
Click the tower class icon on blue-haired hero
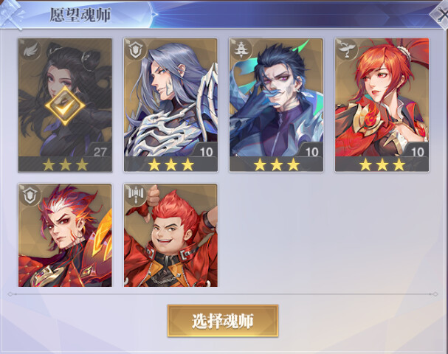(x=241, y=51)
